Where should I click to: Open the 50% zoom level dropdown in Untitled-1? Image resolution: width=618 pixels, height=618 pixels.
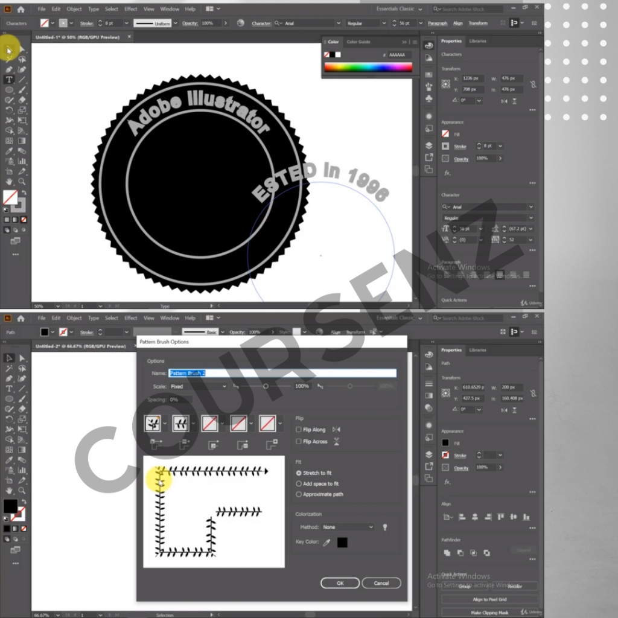pyautogui.click(x=57, y=306)
